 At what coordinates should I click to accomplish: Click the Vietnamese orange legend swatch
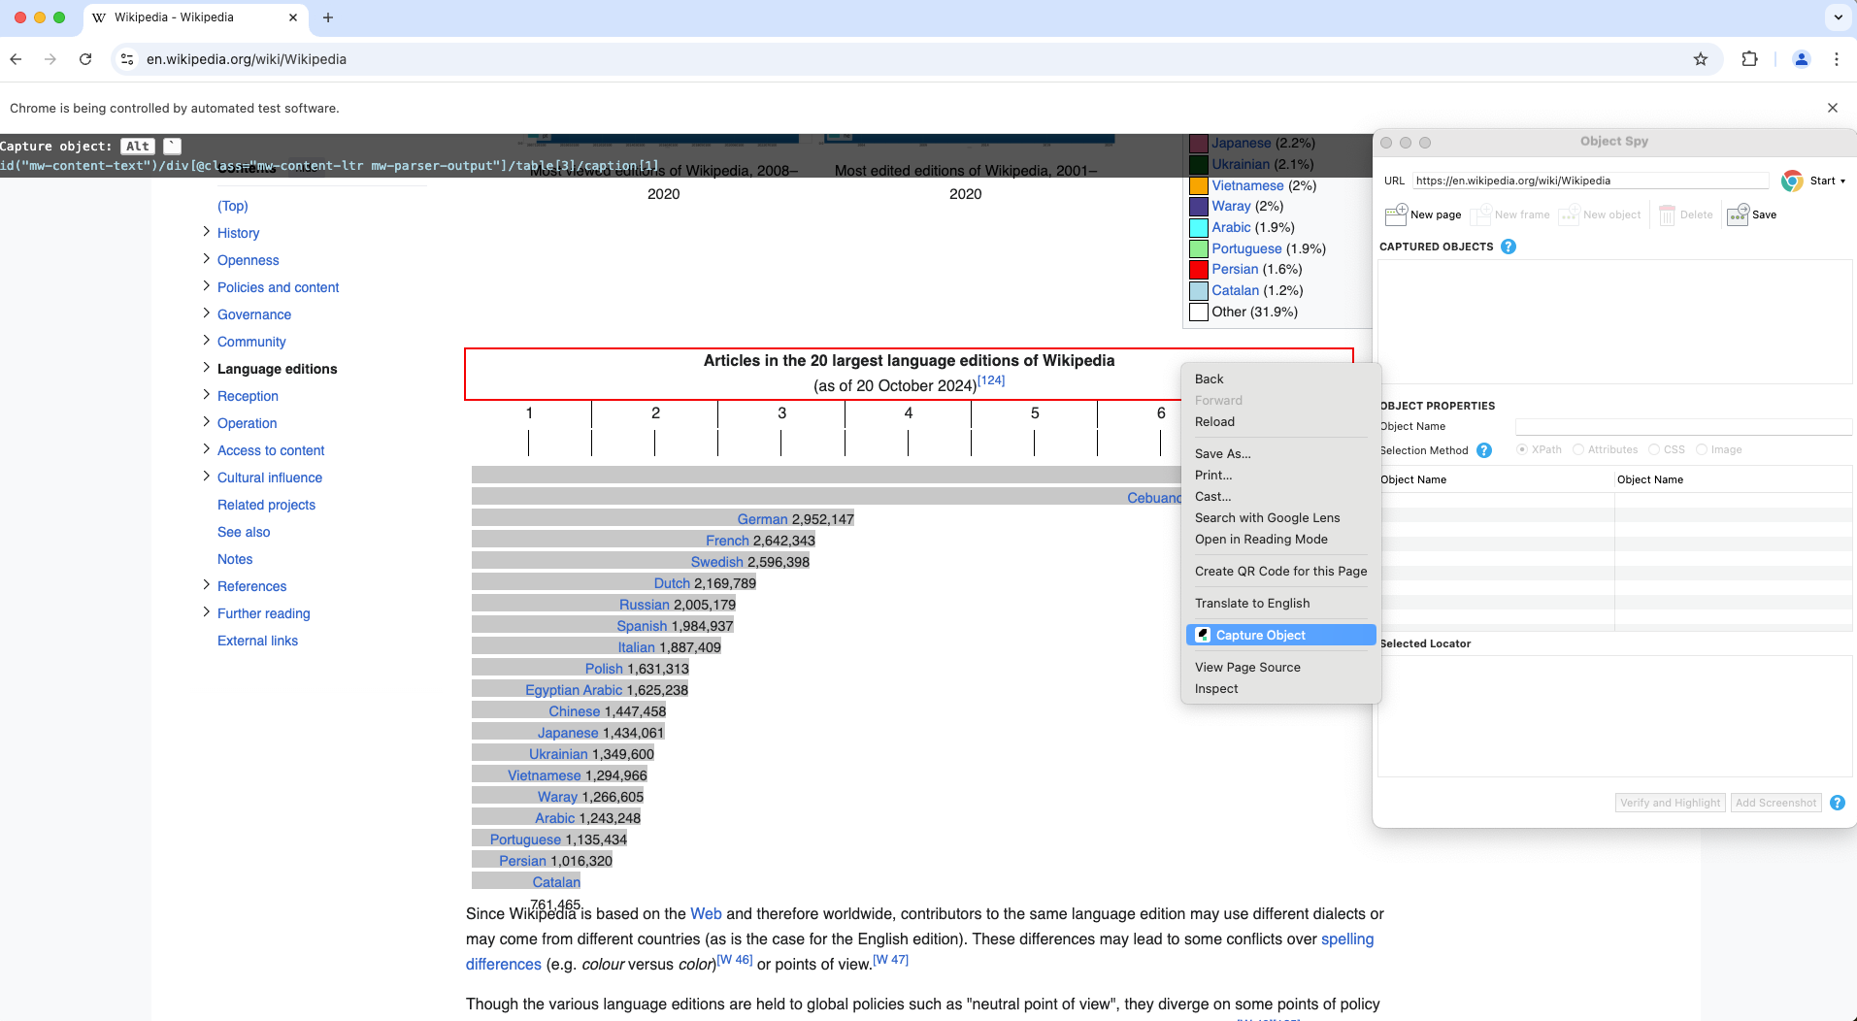point(1199,185)
